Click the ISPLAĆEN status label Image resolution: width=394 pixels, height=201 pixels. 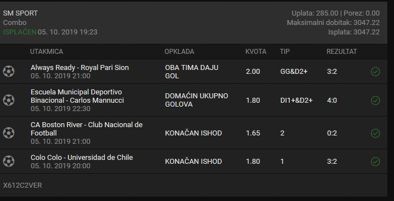20,32
